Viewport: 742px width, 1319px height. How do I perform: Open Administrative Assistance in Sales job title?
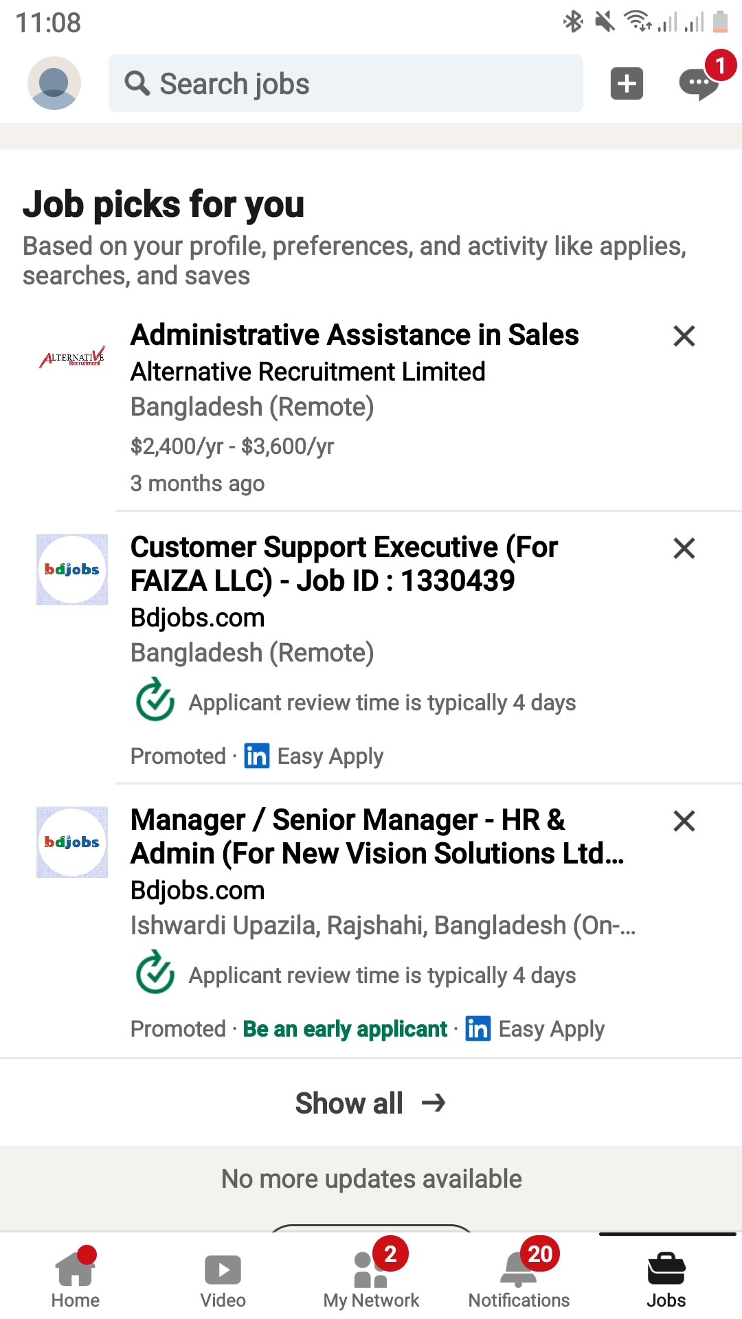pyautogui.click(x=355, y=335)
